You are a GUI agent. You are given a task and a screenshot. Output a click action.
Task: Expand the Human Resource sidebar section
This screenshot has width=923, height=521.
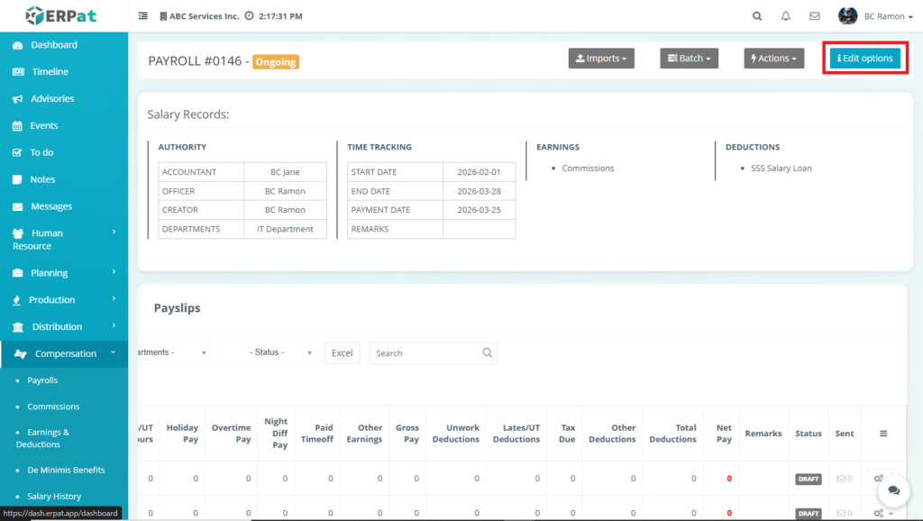click(63, 239)
